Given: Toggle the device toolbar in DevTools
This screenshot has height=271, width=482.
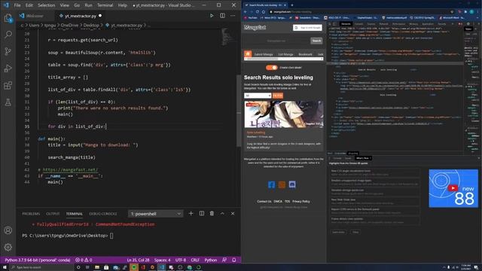Looking at the screenshot, I should 334,23.
